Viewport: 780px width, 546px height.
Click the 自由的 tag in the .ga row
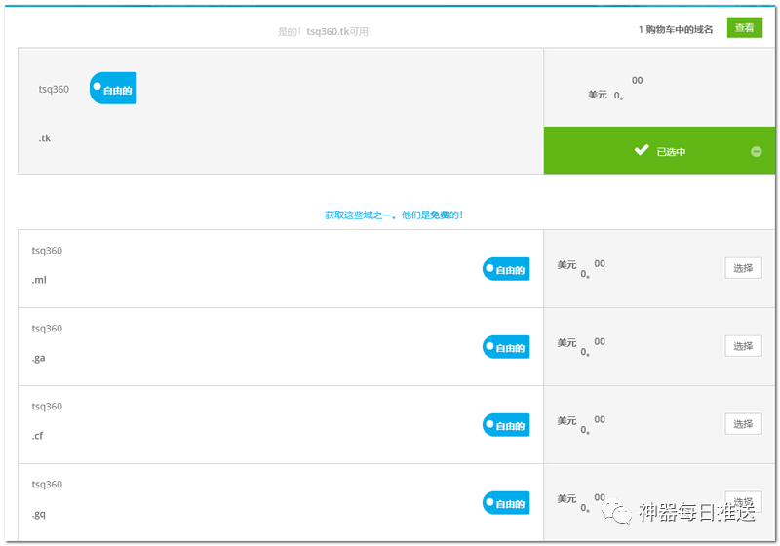tap(506, 348)
